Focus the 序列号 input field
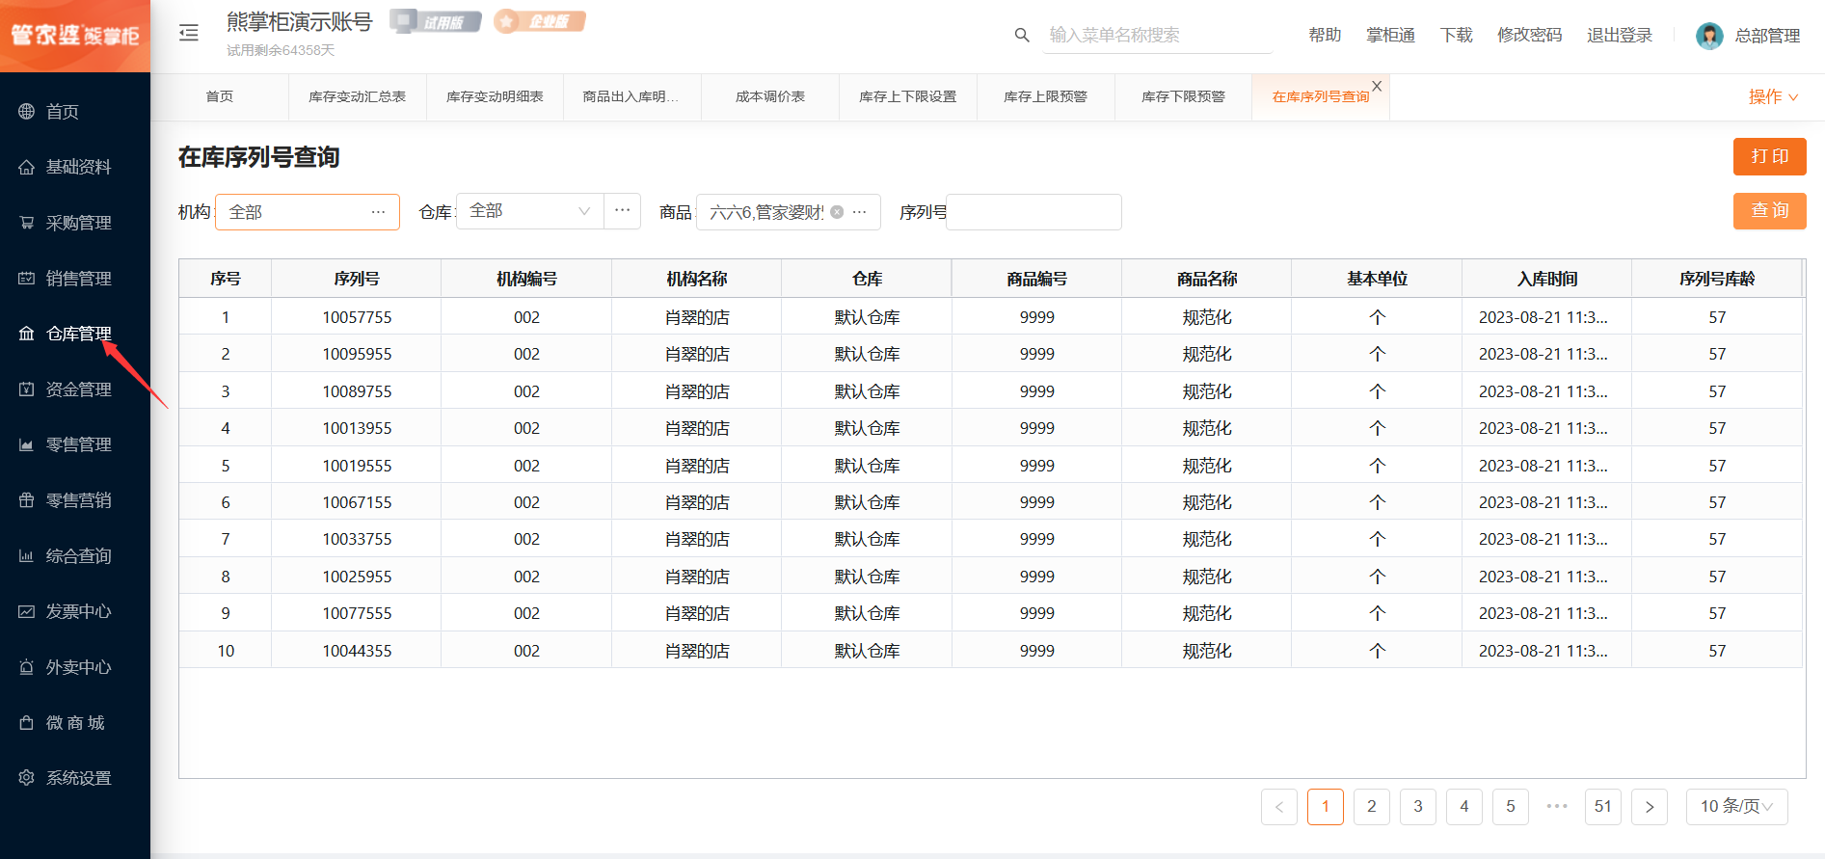The width and height of the screenshot is (1825, 859). [1033, 212]
